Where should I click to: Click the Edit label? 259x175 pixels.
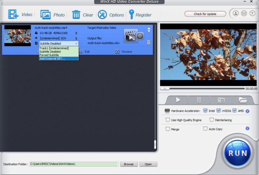point(87,52)
